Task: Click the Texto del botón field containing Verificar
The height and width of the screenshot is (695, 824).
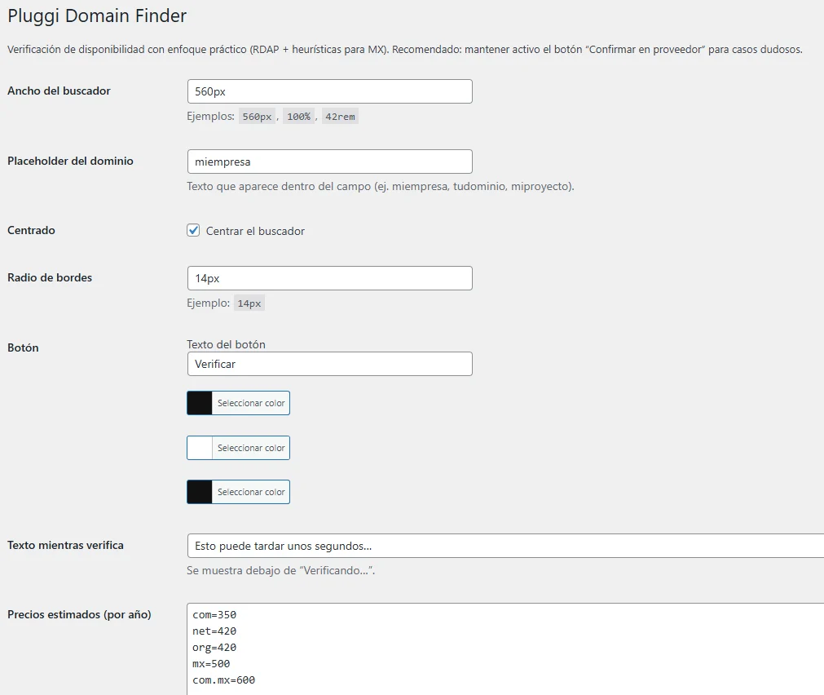Action: 329,364
